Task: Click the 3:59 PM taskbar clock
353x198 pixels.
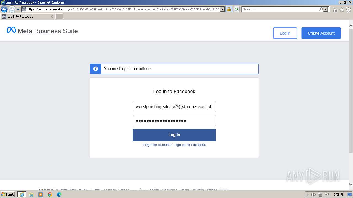Action: 339,194
